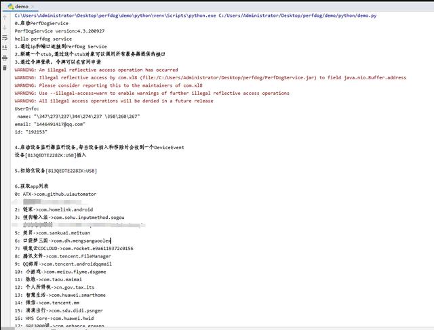This screenshot has width=434, height=330.
Task: Click the email value 1446491417@qq.com
Action: pos(60,124)
